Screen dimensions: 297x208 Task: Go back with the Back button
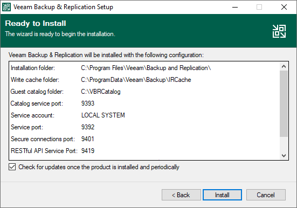[181, 195]
